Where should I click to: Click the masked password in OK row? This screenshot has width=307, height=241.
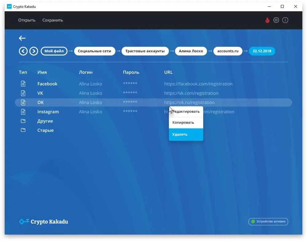pos(130,102)
